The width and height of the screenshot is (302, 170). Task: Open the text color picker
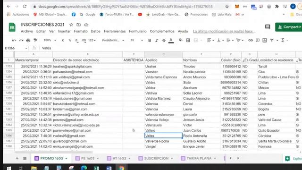[171, 40]
